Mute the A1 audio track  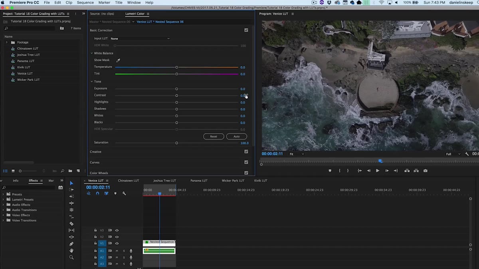pyautogui.click(x=117, y=251)
